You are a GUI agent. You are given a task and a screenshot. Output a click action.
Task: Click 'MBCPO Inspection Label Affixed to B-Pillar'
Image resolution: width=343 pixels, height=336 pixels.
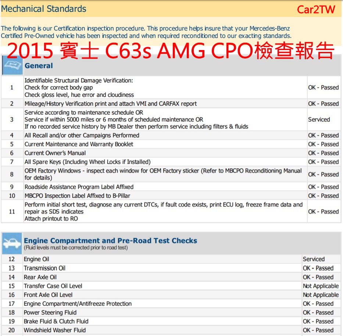click(x=77, y=195)
